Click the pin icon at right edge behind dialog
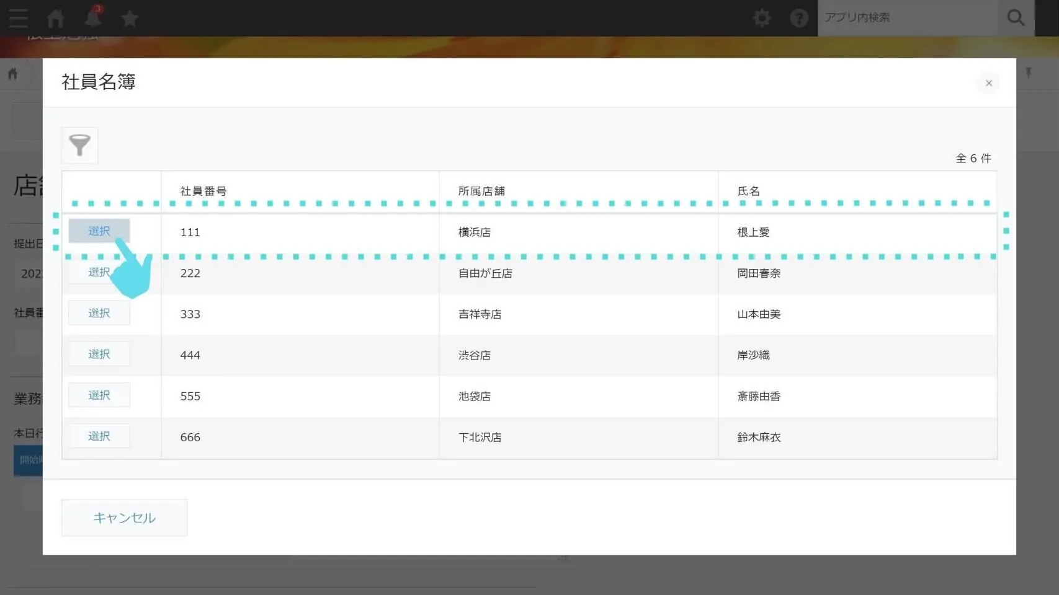 [1029, 73]
